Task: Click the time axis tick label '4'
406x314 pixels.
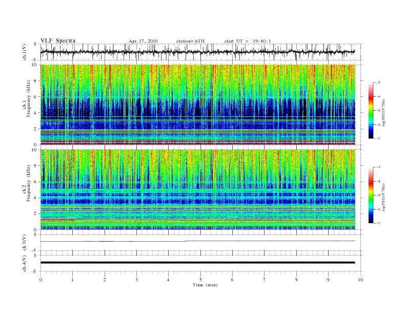Action: tap(169, 280)
